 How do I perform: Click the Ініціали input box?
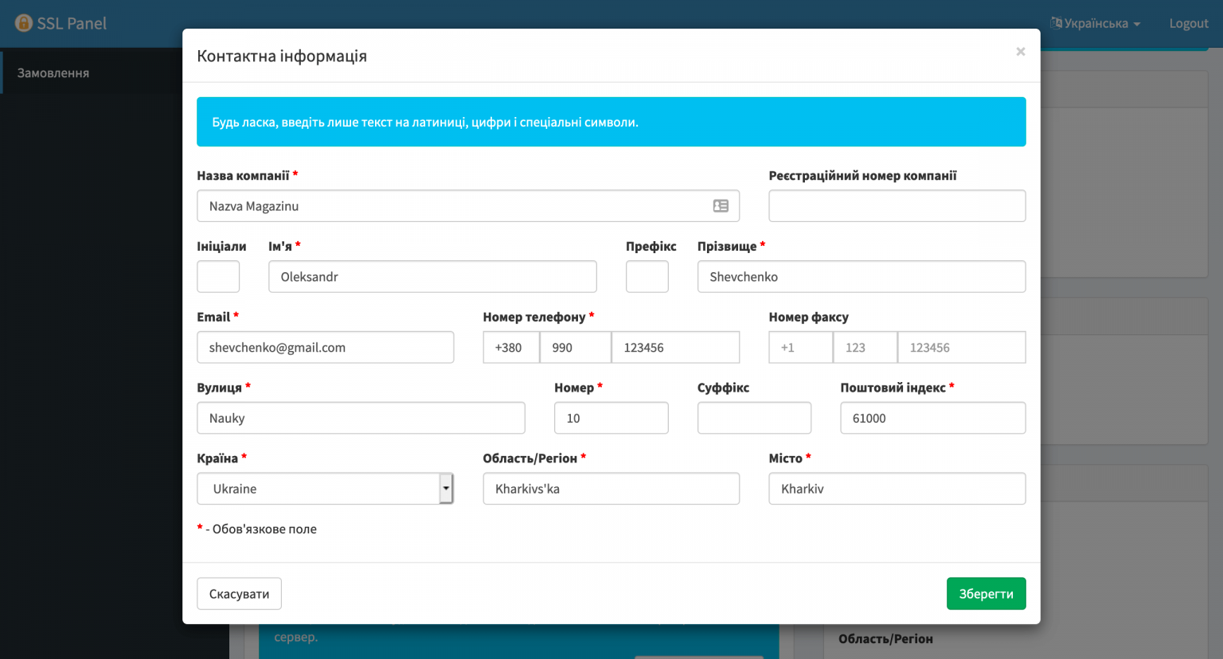click(218, 277)
